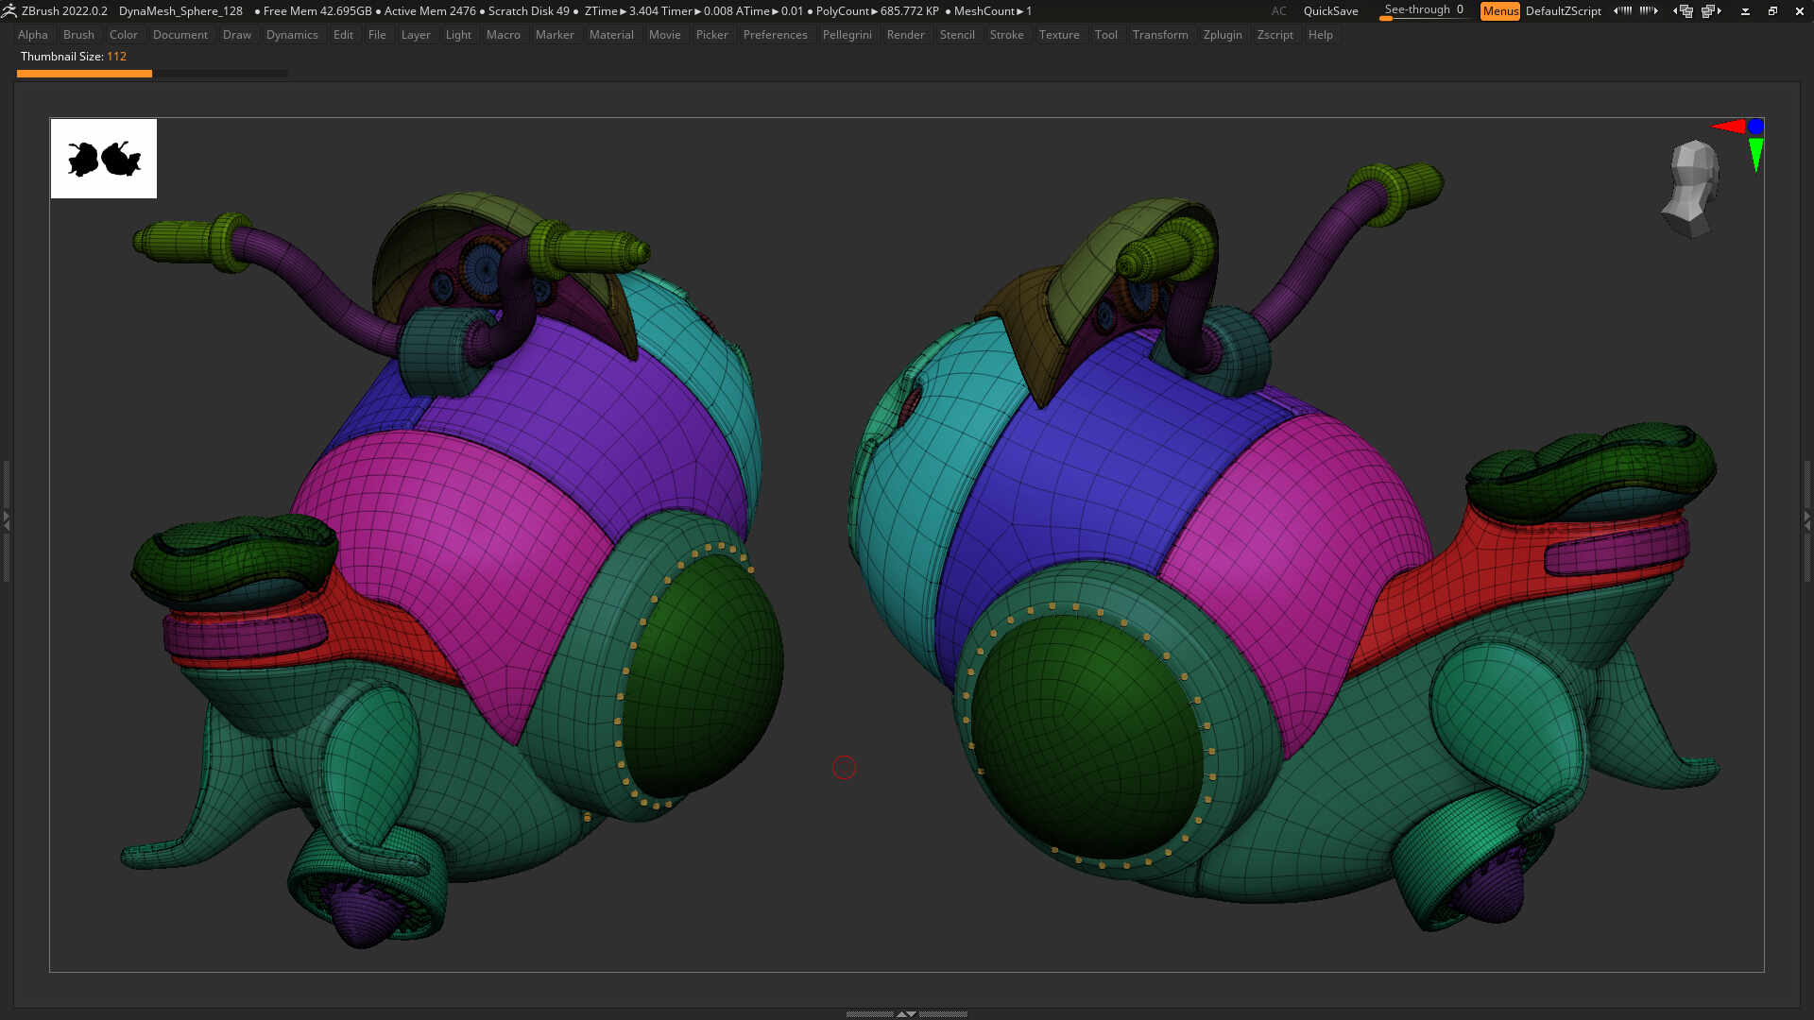
Task: Load previous UI colors arrow icon
Action: tap(1622, 10)
